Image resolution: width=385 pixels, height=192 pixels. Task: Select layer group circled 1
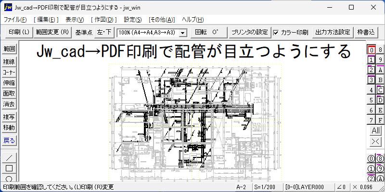click(x=371, y=169)
